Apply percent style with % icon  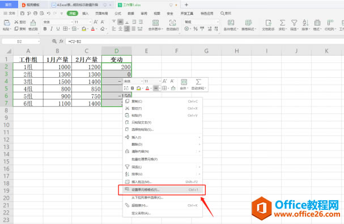click(196, 29)
